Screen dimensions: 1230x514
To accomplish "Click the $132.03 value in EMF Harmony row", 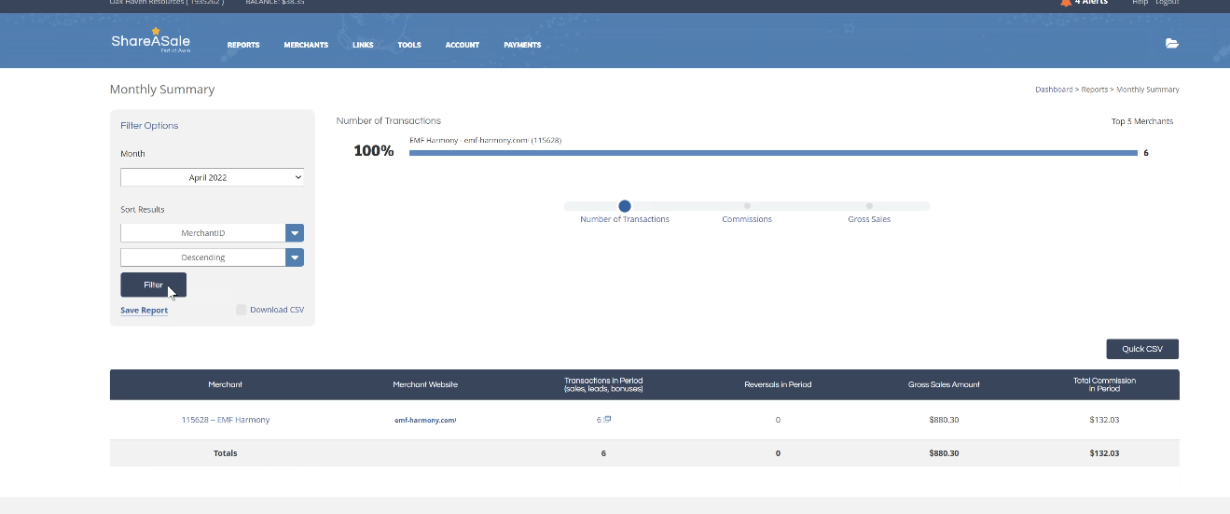I will pyautogui.click(x=1104, y=420).
